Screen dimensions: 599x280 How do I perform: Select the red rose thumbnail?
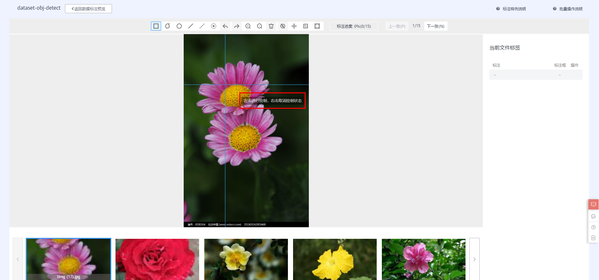pos(157,259)
